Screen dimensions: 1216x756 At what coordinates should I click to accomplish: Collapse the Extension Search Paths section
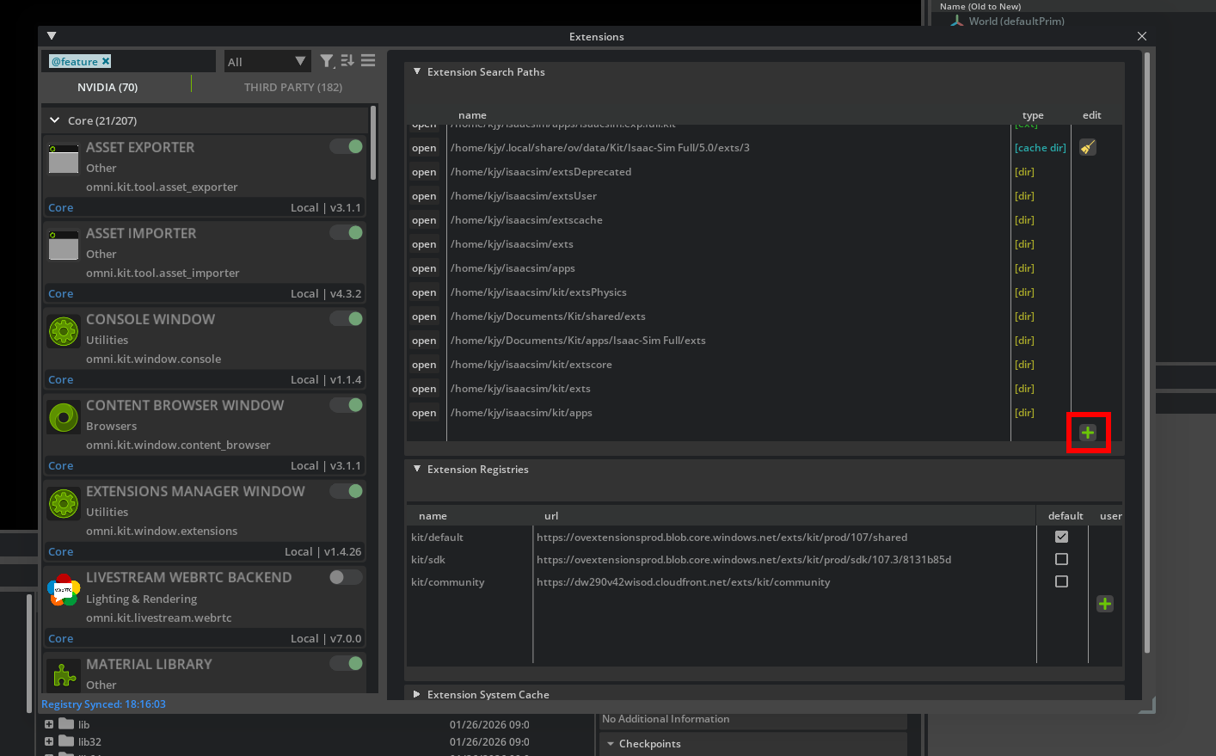click(417, 72)
